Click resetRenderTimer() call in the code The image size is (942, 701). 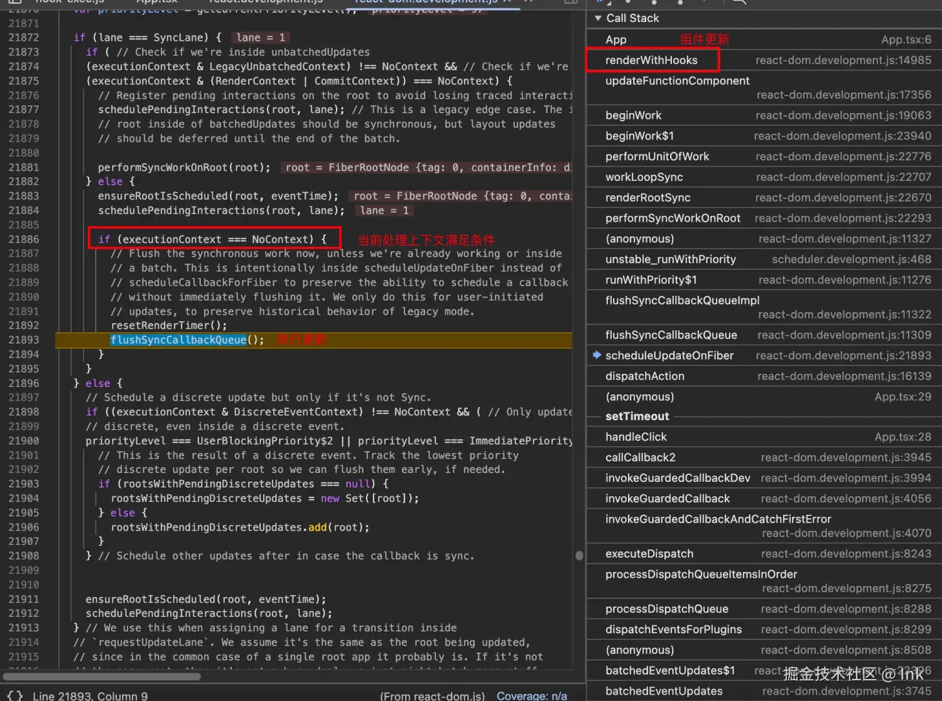coord(169,325)
